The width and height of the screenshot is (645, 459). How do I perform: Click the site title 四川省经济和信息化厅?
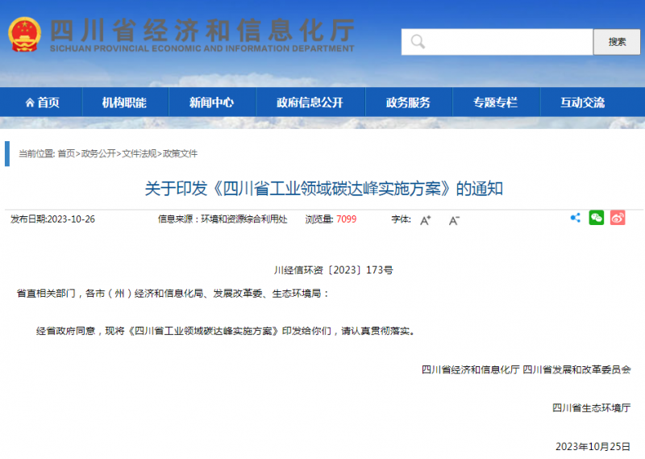point(202,30)
